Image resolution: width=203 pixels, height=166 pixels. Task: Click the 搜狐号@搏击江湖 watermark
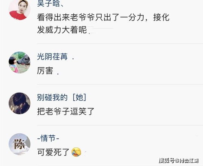(x=179, y=161)
